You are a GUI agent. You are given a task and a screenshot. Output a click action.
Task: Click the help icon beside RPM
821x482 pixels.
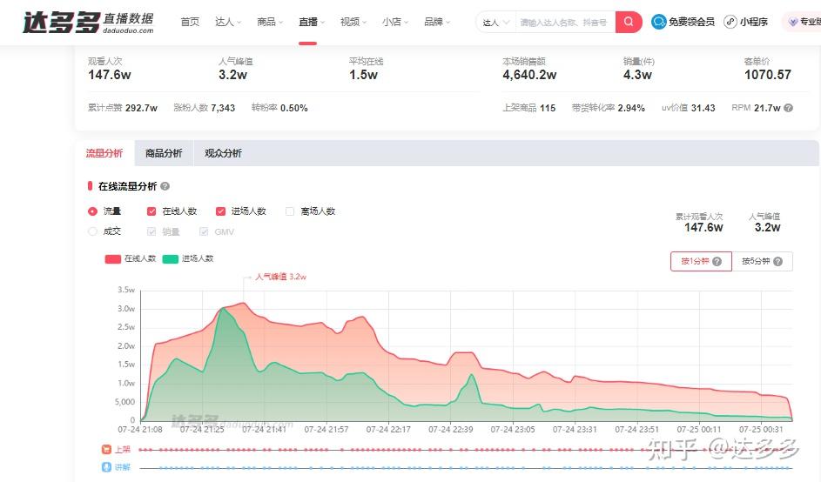click(x=789, y=108)
